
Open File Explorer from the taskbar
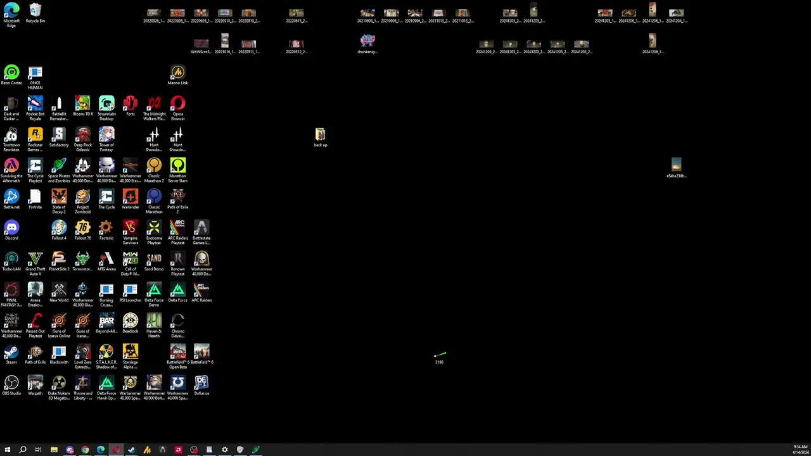[54, 450]
